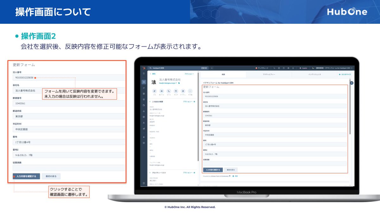Image resolution: width=380 pixels, height=214 pixels.
Task: Click the Eメール action icon
Action: coord(161,91)
